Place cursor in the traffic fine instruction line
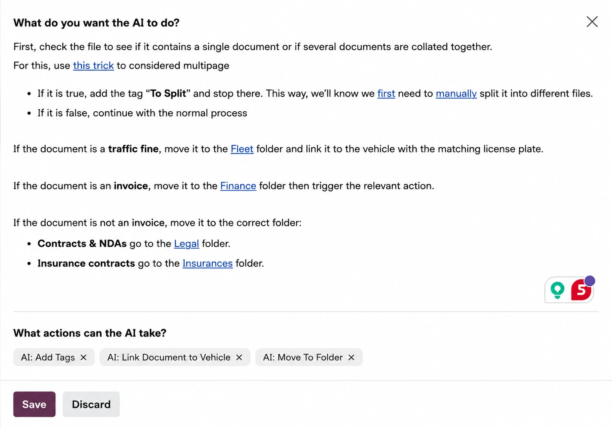 pyautogui.click(x=278, y=149)
